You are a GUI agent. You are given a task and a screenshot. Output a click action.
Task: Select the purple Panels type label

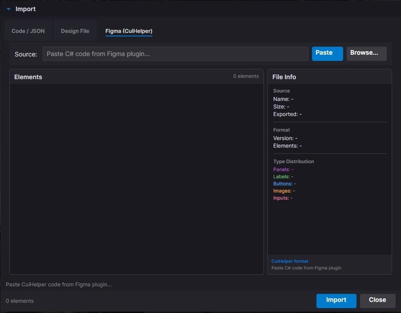click(x=281, y=169)
